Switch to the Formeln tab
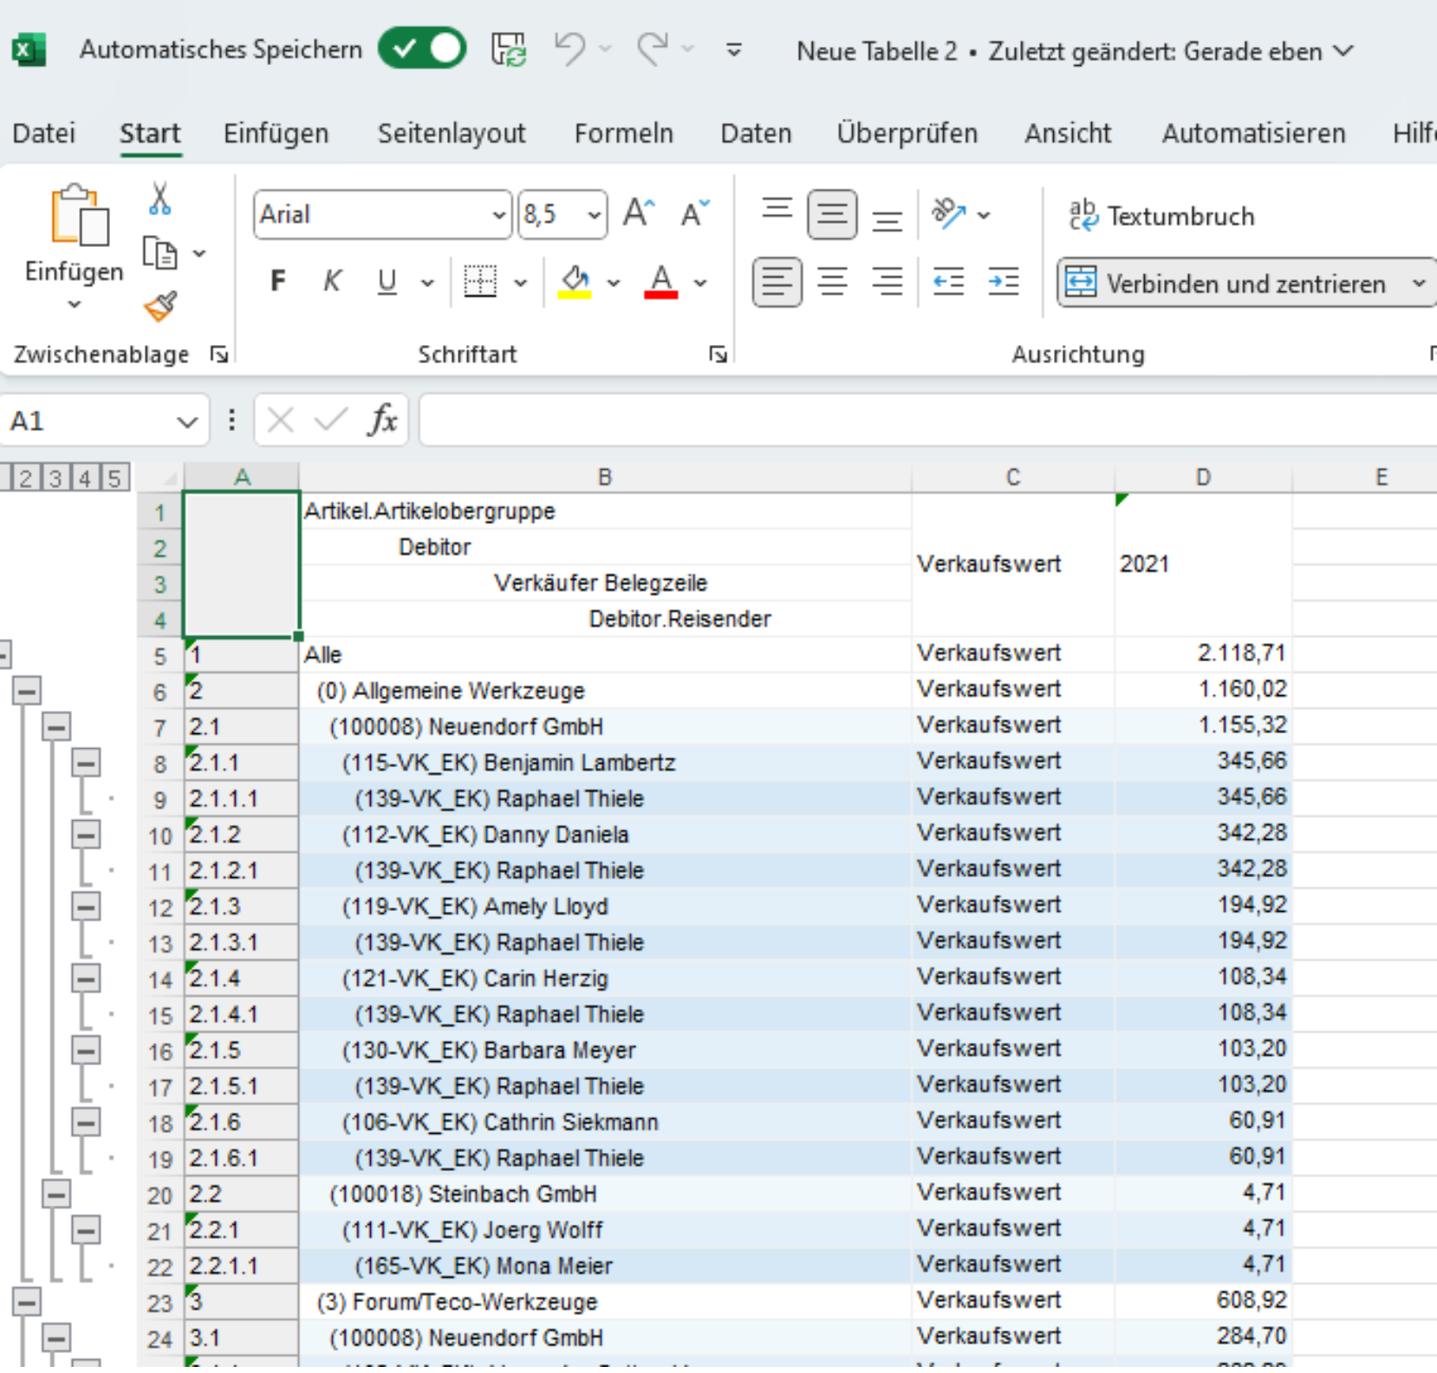The image size is (1437, 1373). click(623, 133)
